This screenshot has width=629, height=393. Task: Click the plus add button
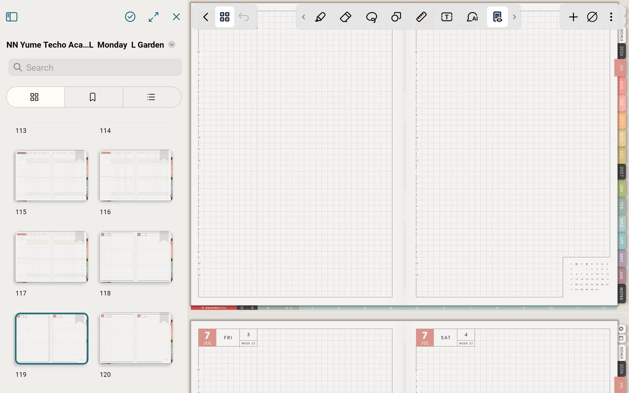pyautogui.click(x=573, y=17)
